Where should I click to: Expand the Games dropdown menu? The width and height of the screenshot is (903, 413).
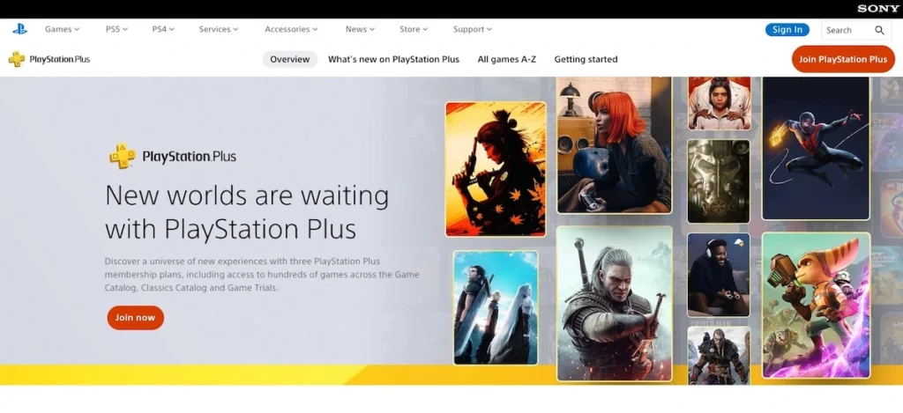62,29
